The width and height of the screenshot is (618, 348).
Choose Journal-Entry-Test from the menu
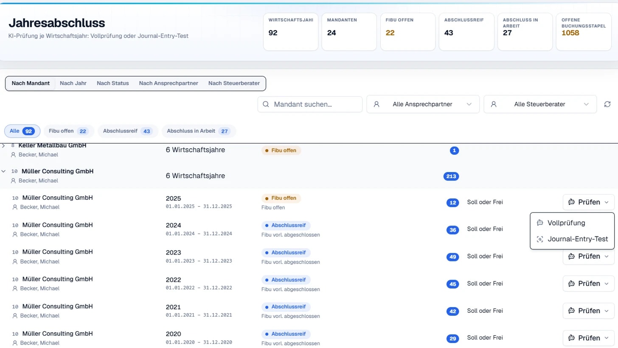coord(572,239)
